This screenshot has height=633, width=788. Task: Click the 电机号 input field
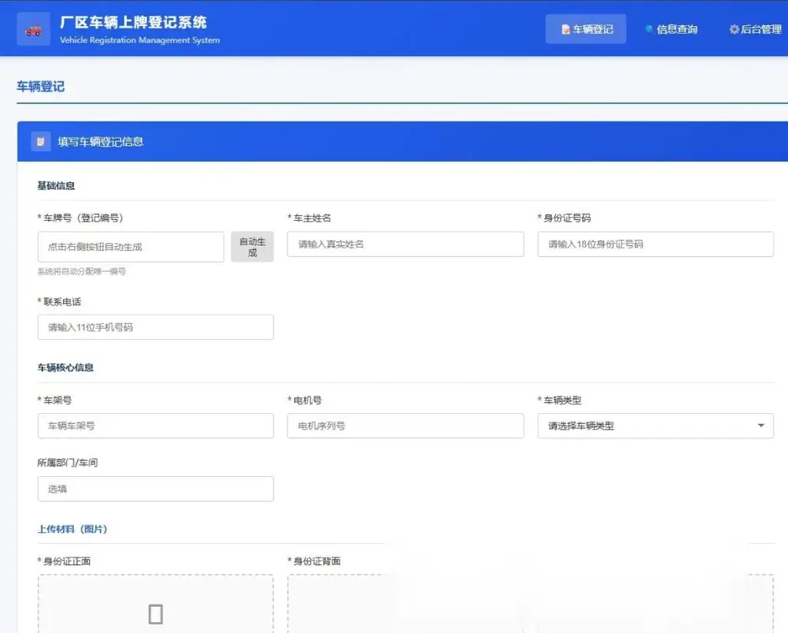coord(406,426)
